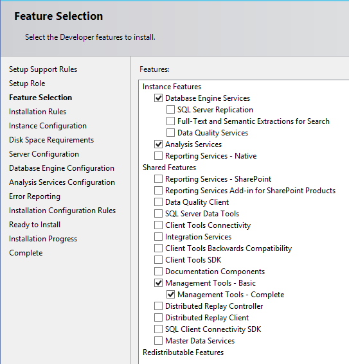
Task: Check Full-Text and Semantic Extractions for Search
Action: (170, 121)
